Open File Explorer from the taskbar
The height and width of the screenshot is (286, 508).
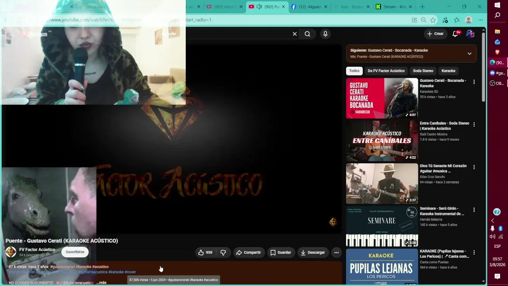pos(497,31)
